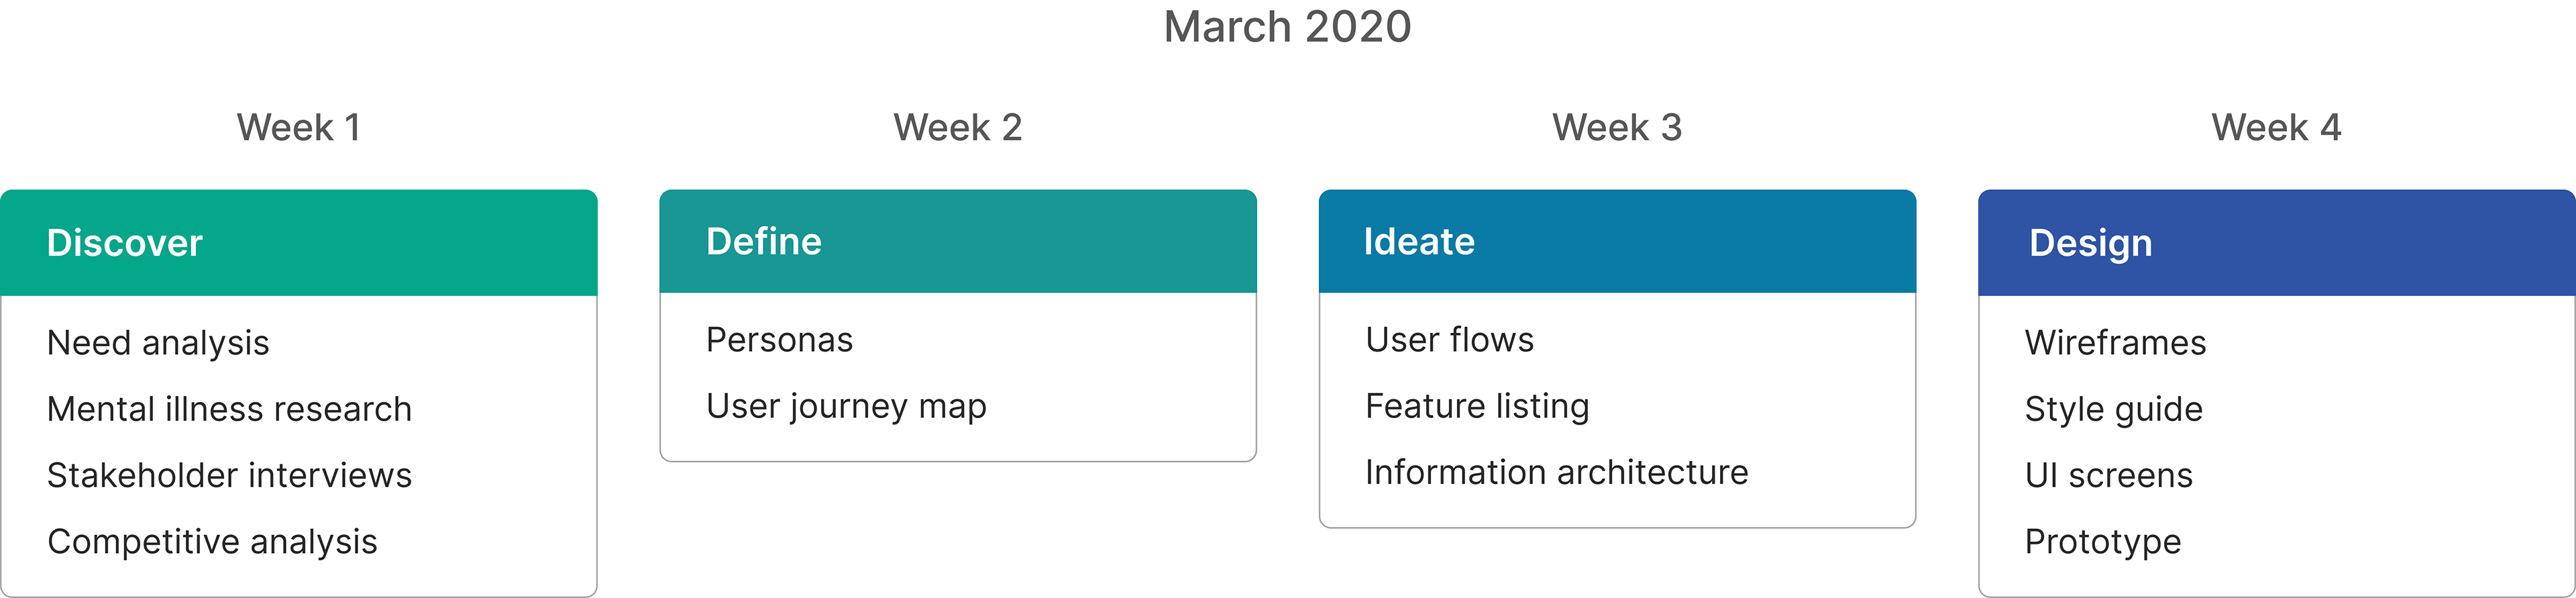
Task: Click the green Discover header
Action: pyautogui.click(x=299, y=243)
